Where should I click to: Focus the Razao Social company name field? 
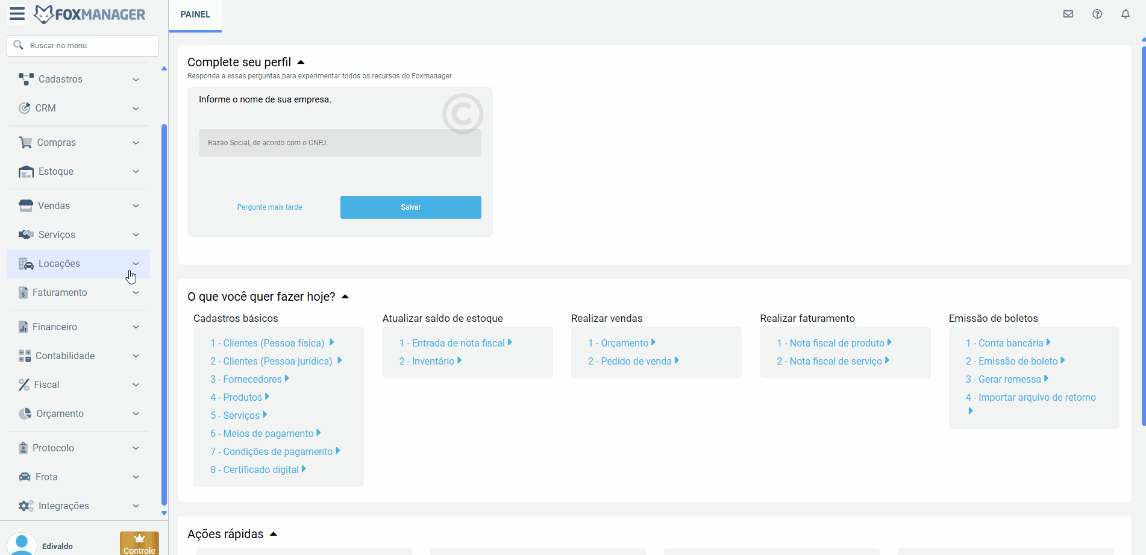point(340,143)
